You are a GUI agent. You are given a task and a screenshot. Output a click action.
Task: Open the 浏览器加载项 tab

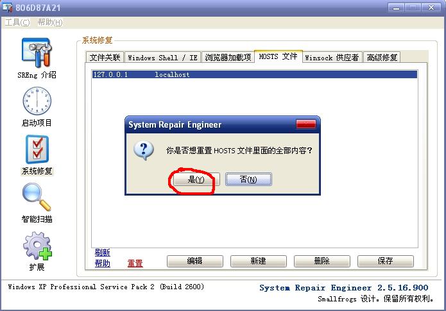pyautogui.click(x=228, y=58)
